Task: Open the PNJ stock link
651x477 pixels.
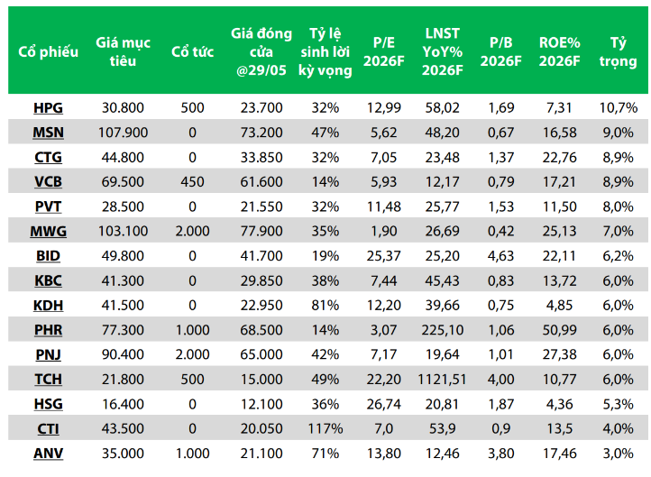Action: tap(48, 354)
